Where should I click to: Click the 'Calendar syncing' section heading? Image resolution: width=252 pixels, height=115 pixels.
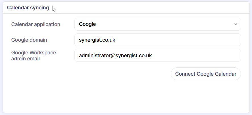pyautogui.click(x=28, y=8)
